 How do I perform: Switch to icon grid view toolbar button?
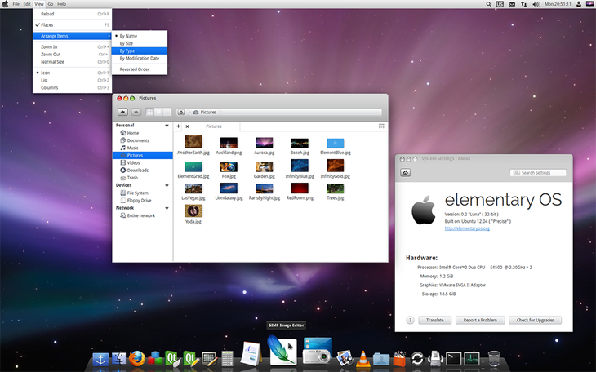149,112
